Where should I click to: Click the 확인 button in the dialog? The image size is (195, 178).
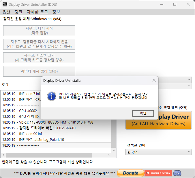pyautogui.click(x=143, y=113)
